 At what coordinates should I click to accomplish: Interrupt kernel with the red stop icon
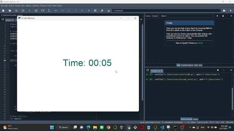coord(223,70)
